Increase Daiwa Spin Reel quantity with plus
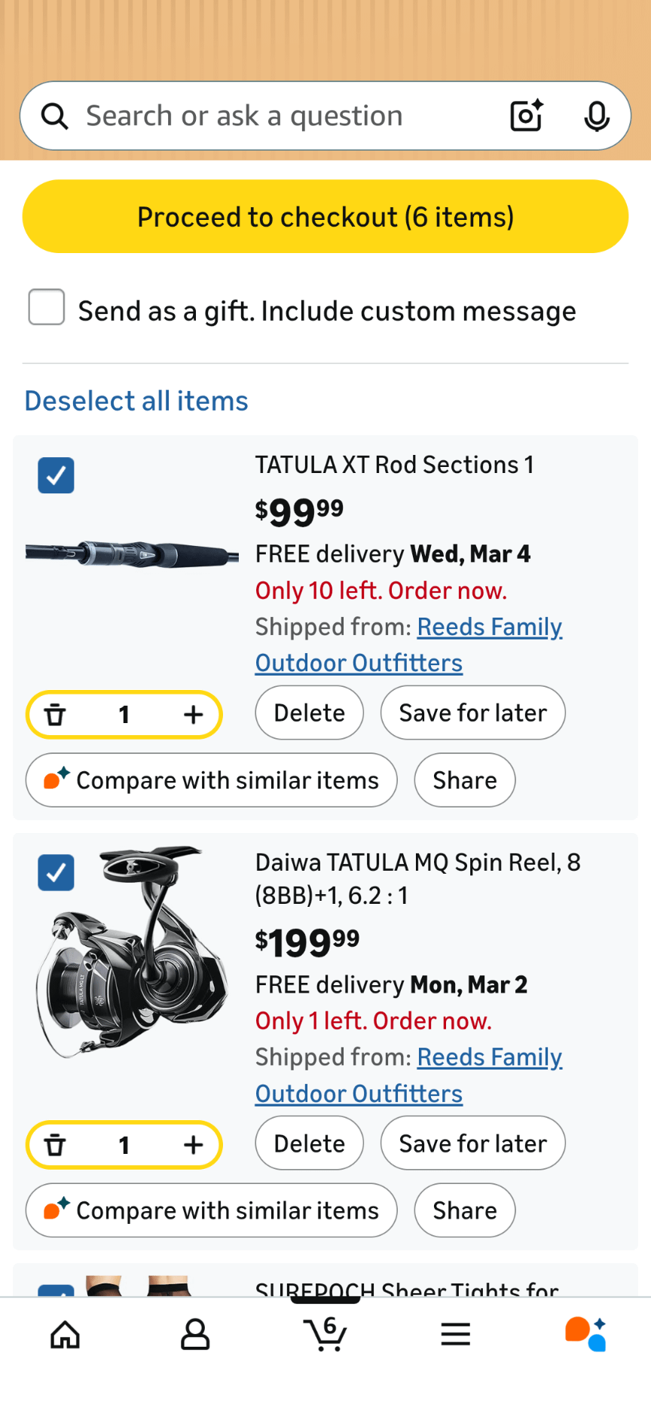Image resolution: width=651 pixels, height=1410 pixels. tap(194, 1145)
